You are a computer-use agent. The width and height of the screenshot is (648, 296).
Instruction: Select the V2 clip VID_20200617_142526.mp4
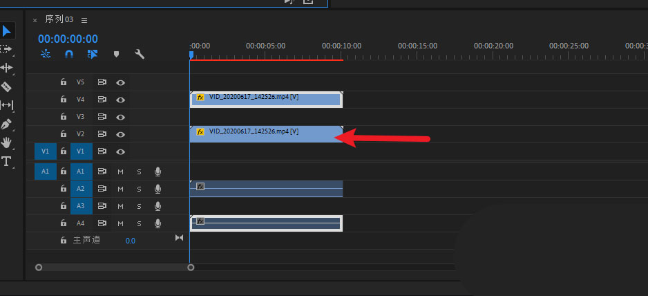(x=266, y=134)
